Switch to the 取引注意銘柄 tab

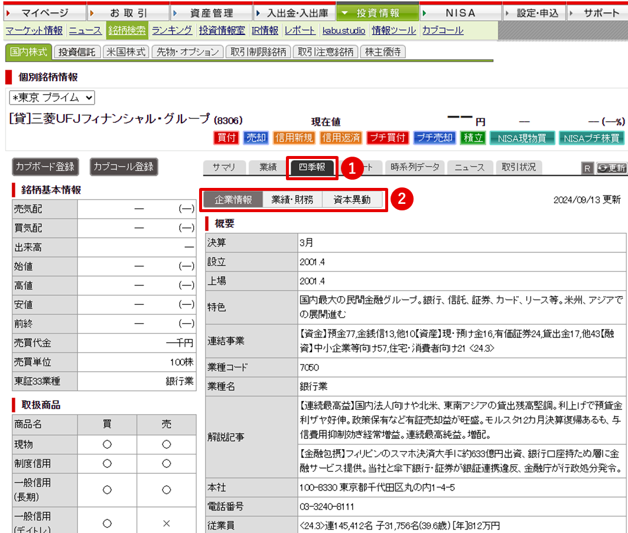[326, 52]
